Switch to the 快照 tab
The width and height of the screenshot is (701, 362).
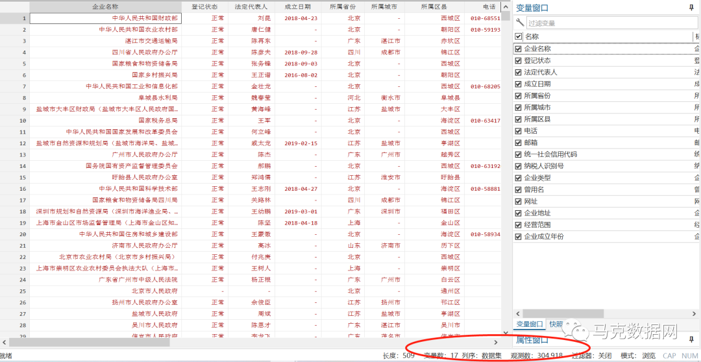point(556,324)
